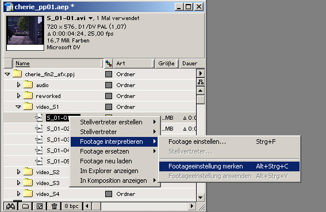Collapse the cherie_fin2_afx.ppj folder
This screenshot has height=212, width=326.
point(7,74)
